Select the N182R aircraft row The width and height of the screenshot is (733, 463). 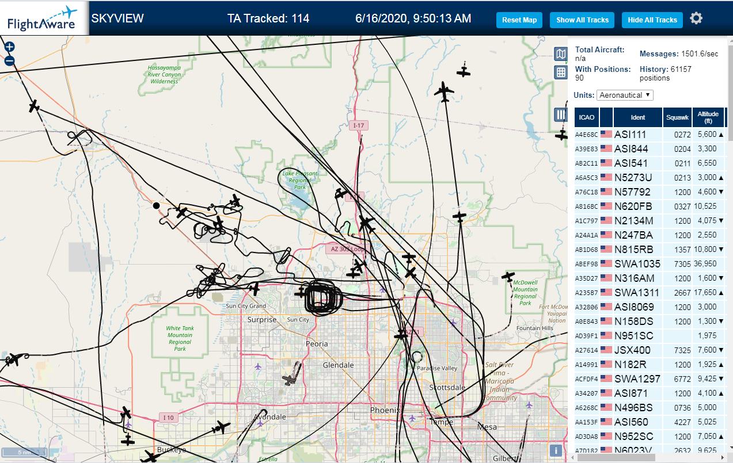coord(651,365)
